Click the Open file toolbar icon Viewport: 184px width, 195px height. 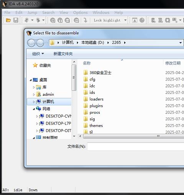[8, 20]
